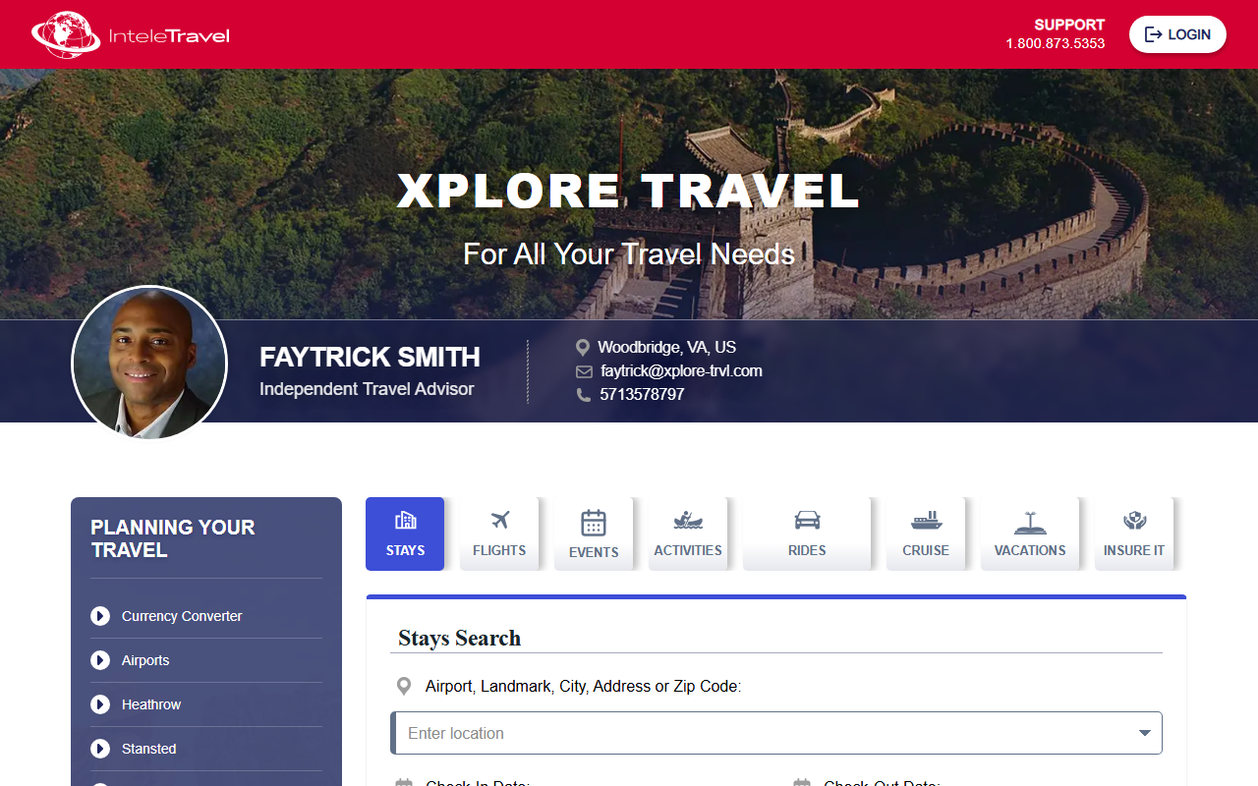Screen dimensions: 1258x786
Task: Click the Enter location field
Action: [x=776, y=733]
